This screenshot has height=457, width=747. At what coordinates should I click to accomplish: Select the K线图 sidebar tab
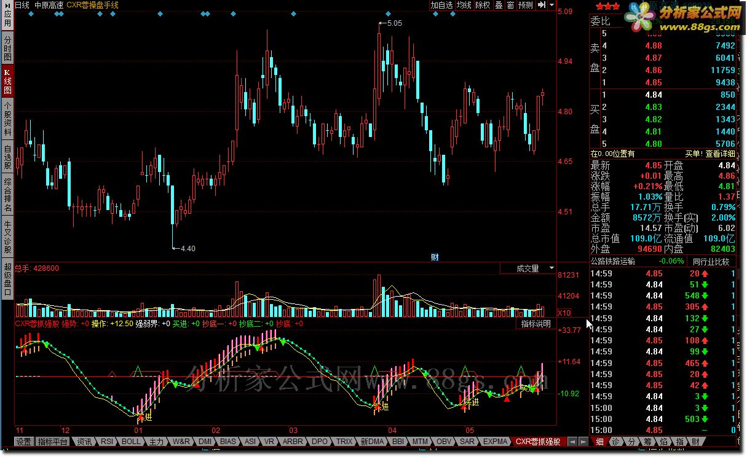click(x=7, y=80)
